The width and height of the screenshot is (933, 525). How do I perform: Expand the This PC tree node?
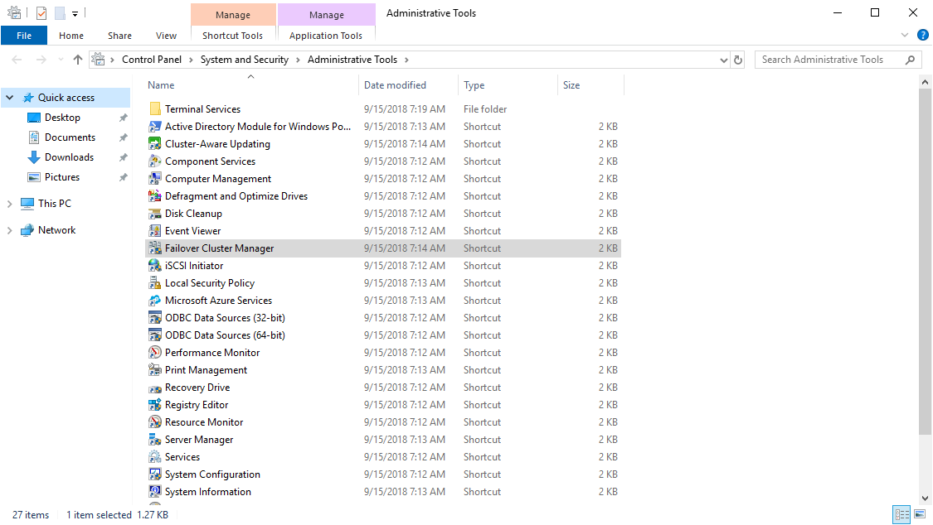[x=9, y=204]
